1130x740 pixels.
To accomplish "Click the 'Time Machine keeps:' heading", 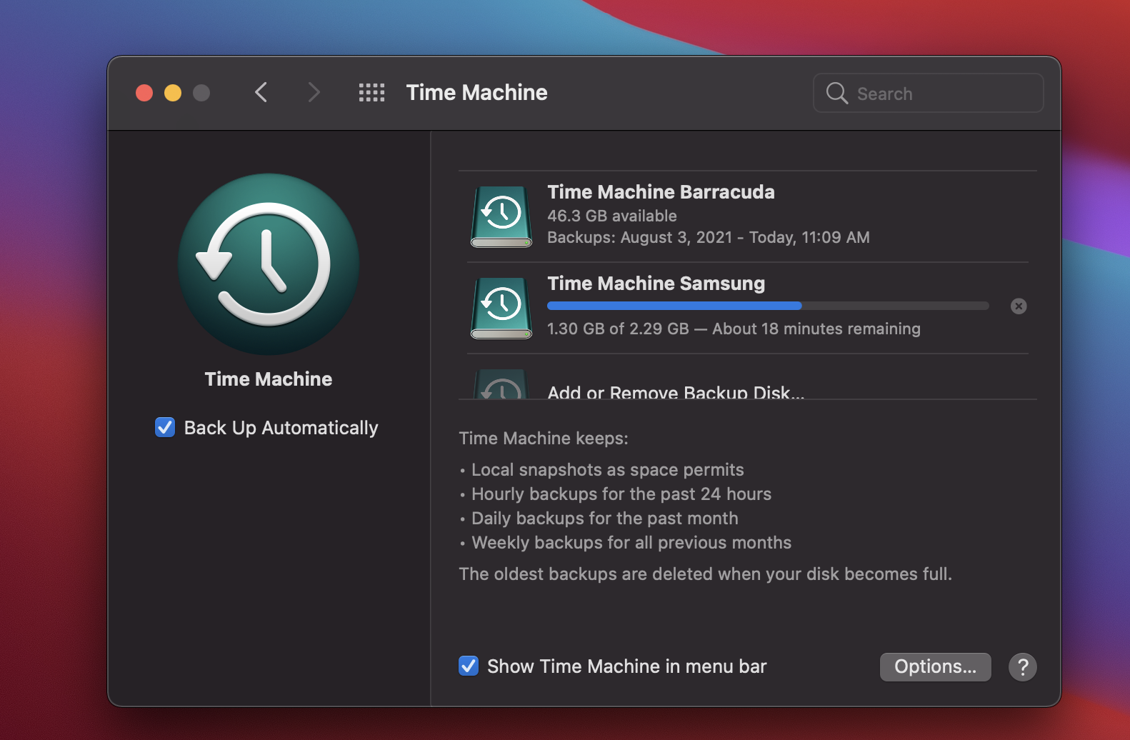I will 544,439.
